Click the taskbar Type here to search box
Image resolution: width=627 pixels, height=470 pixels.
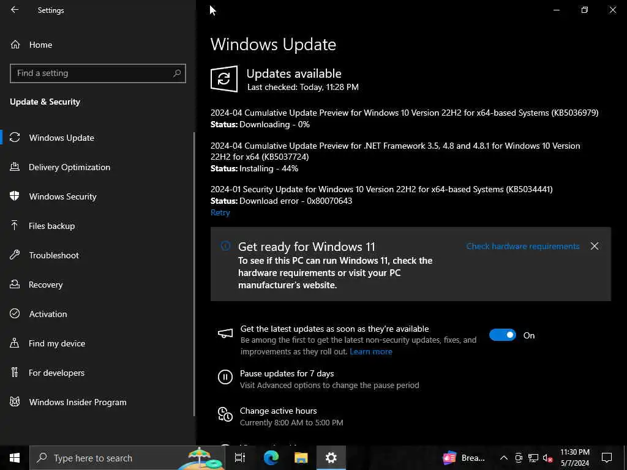tap(127, 458)
